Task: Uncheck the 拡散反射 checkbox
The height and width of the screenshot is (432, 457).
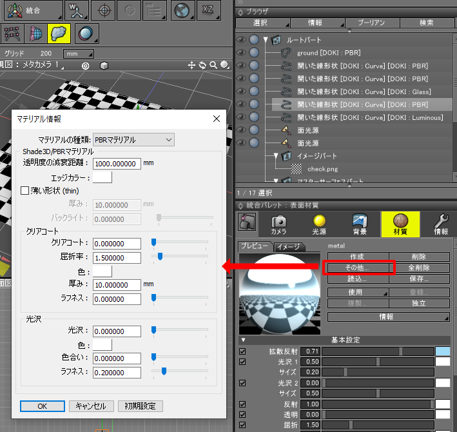Action: (x=243, y=351)
